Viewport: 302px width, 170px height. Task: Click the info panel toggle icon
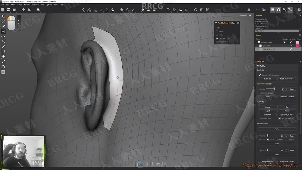(279, 10)
